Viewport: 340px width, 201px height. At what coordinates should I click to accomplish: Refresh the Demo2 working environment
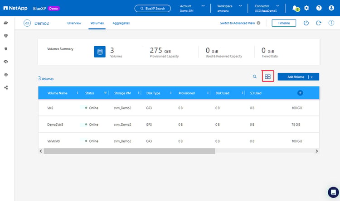(x=319, y=23)
